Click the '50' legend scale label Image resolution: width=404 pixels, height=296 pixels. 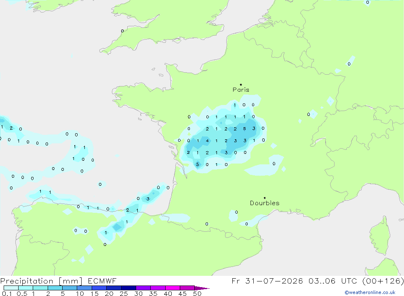click(x=198, y=294)
